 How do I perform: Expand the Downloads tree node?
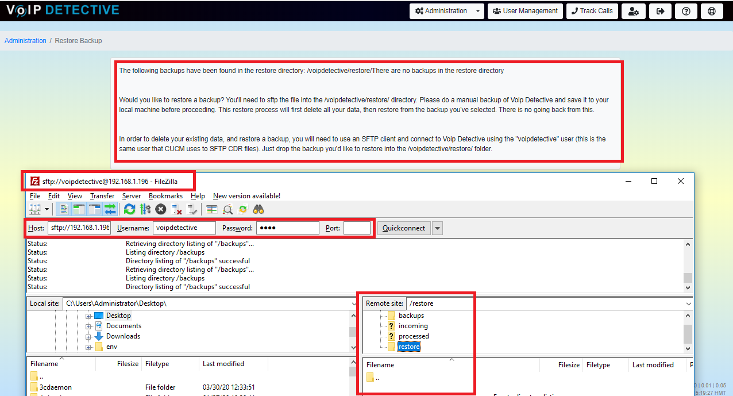pyautogui.click(x=88, y=336)
